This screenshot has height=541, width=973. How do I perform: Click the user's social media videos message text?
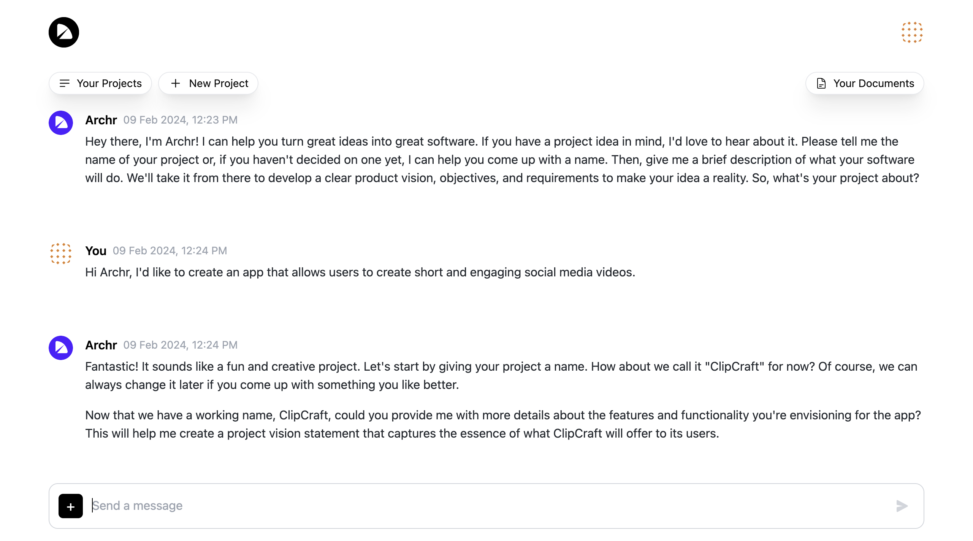360,272
